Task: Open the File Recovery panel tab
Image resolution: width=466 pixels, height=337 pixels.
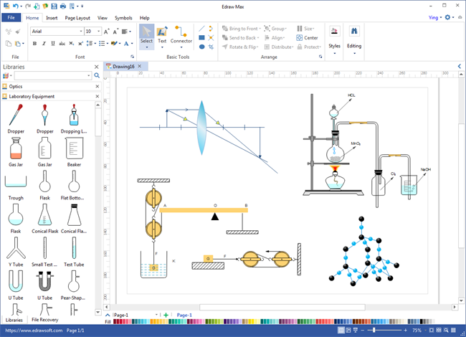Action: pyautogui.click(x=44, y=320)
